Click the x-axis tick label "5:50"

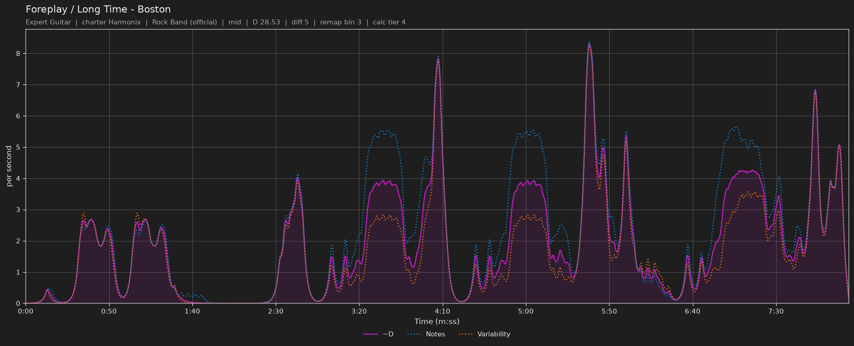pyautogui.click(x=609, y=311)
